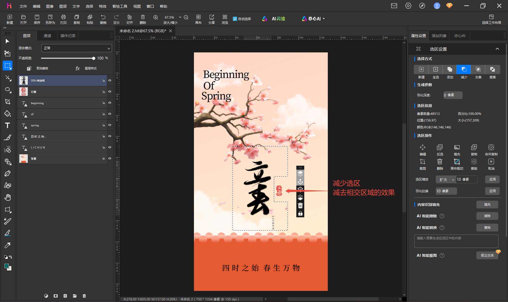Switch to the 添加对象 tab

[x=439, y=36]
